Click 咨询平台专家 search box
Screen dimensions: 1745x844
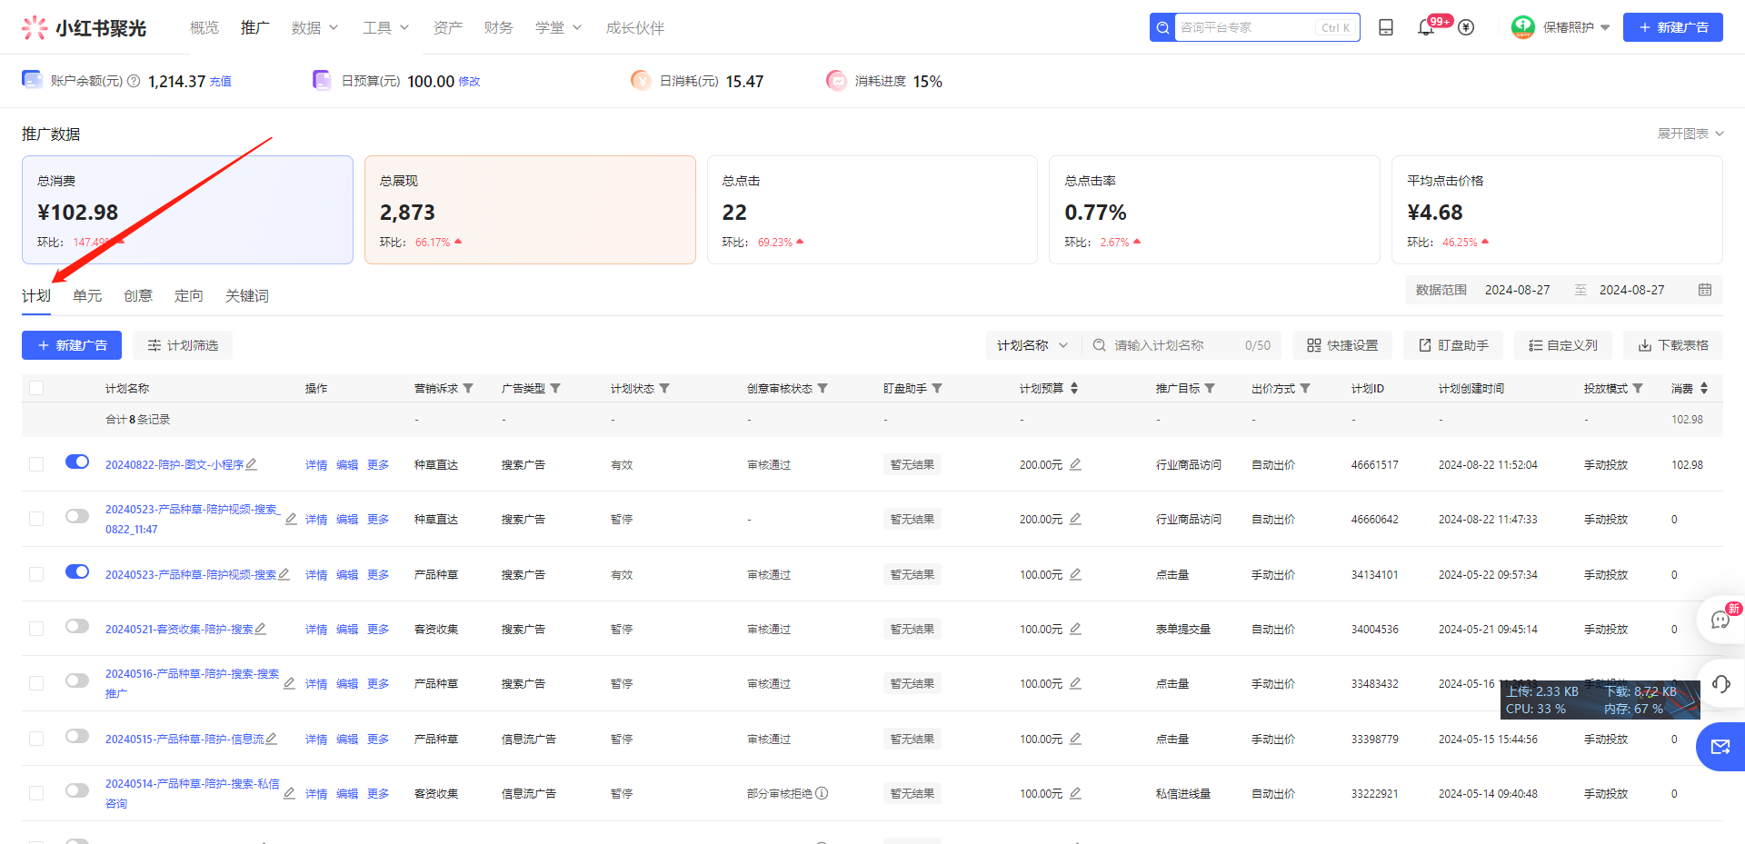[x=1267, y=27]
